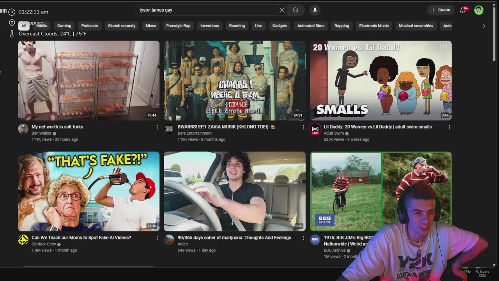The width and height of the screenshot is (499, 281).
Task: Select the Live filter chip
Action: pos(259,26)
